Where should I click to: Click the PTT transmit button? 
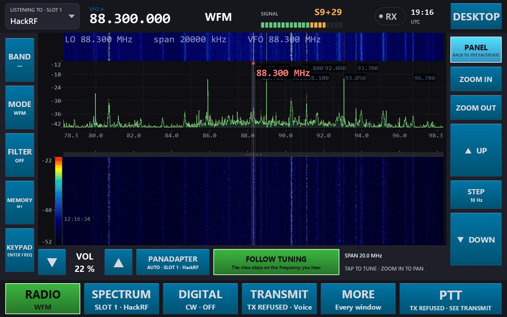point(451,299)
